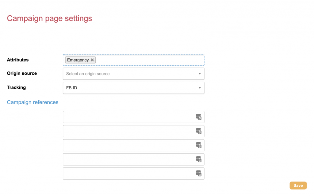This screenshot has height=196, width=314.
Task: Click the icon in the first reference field
Action: [x=199, y=117]
